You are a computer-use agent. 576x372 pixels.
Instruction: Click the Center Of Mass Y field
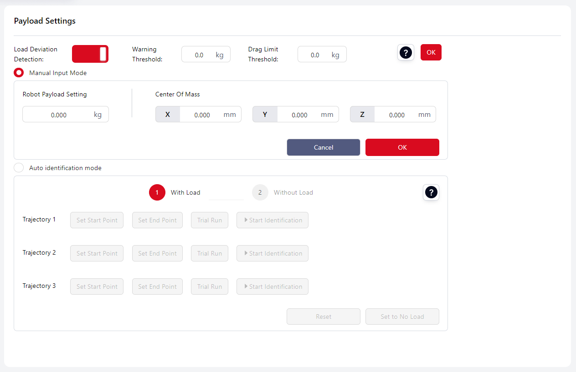tap(299, 115)
